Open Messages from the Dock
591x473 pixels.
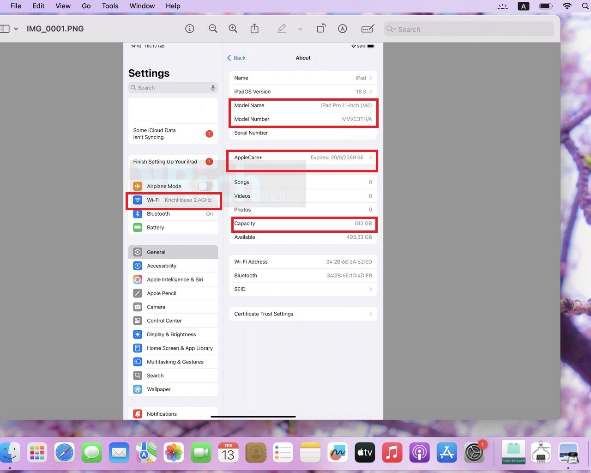point(92,453)
